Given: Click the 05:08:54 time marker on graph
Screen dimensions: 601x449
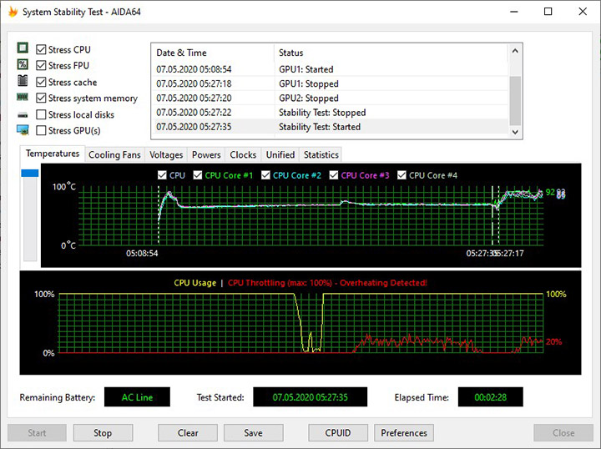Looking at the screenshot, I should (x=142, y=253).
